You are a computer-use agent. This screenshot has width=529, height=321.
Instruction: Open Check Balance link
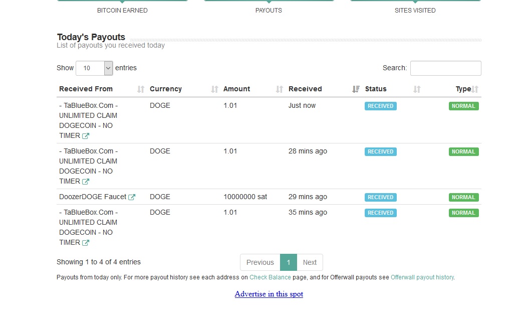coord(270,277)
